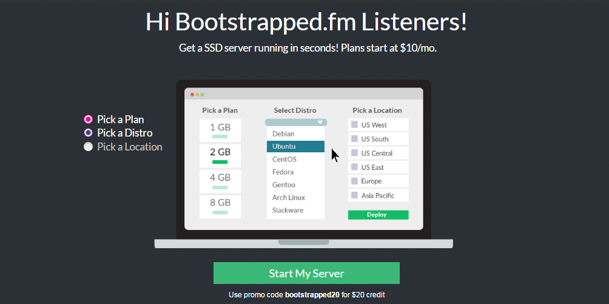
Task: Click the bootstrapped20 promo code text
Action: [x=312, y=295]
